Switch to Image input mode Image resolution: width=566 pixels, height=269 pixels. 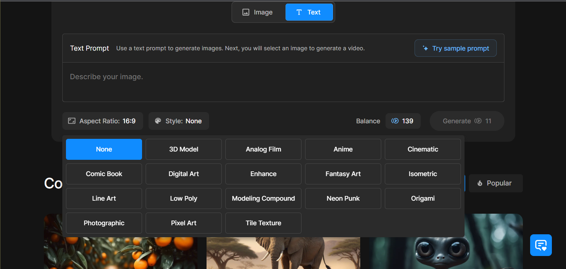258,12
